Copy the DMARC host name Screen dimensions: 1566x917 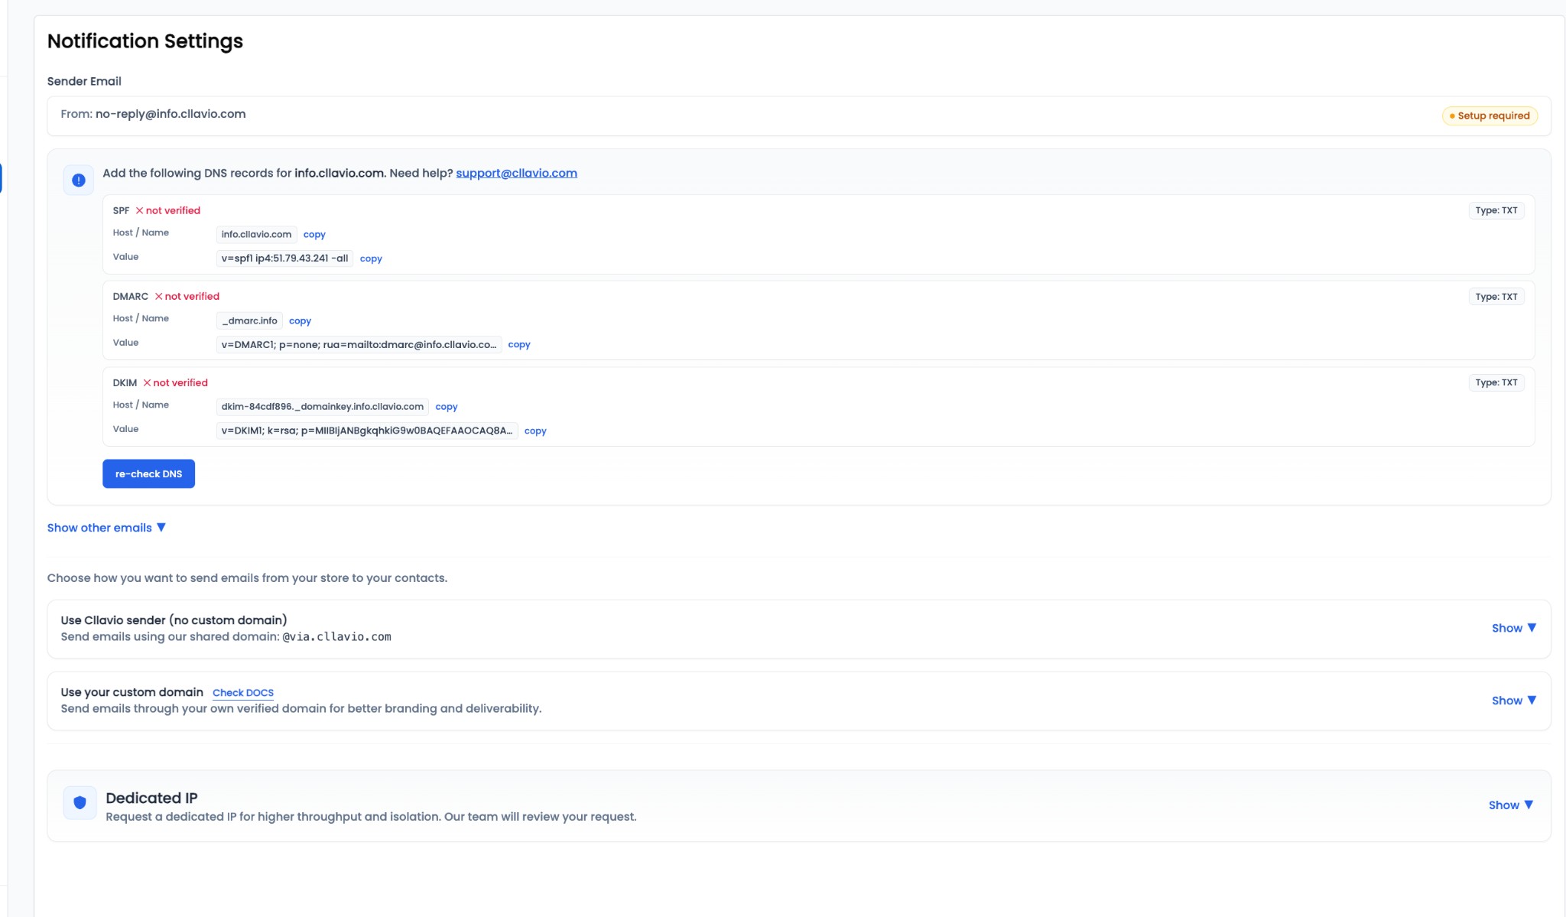coord(300,320)
